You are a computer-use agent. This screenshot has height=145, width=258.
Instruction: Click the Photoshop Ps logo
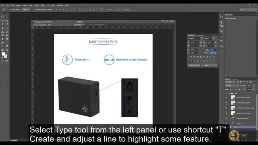click(x=2, y=5)
